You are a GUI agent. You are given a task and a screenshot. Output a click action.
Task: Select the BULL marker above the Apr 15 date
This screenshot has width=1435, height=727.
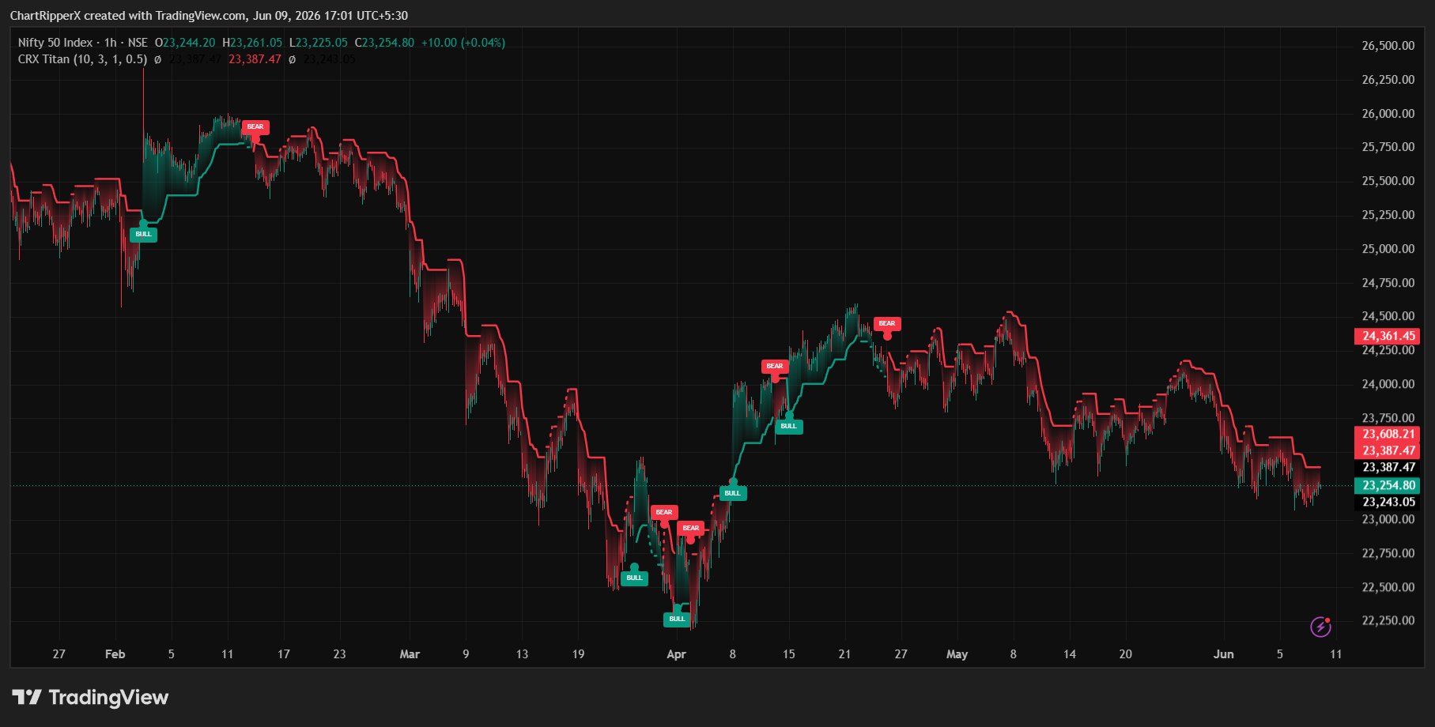[x=789, y=426]
